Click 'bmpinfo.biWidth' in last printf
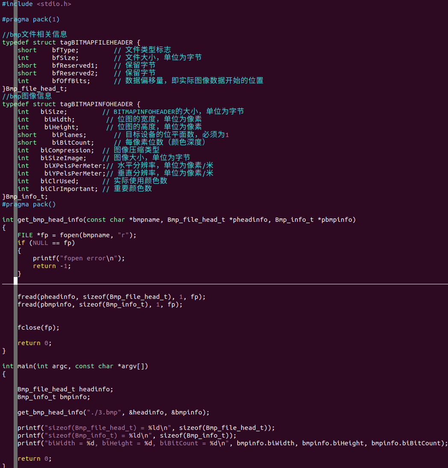 pos(265,443)
